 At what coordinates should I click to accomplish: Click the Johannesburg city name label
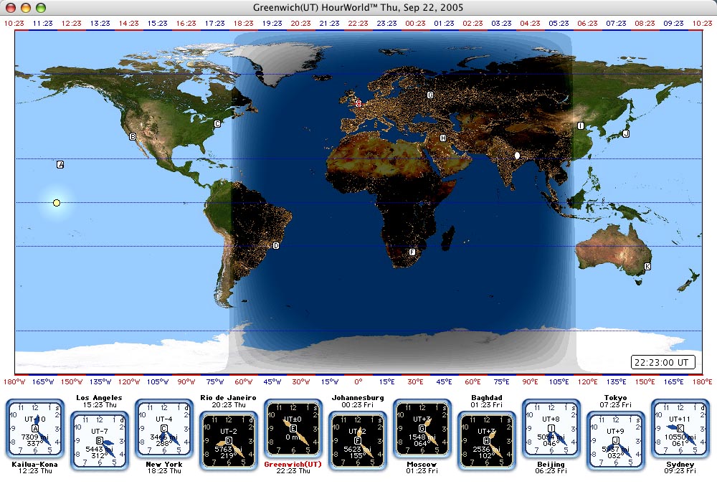[358, 397]
